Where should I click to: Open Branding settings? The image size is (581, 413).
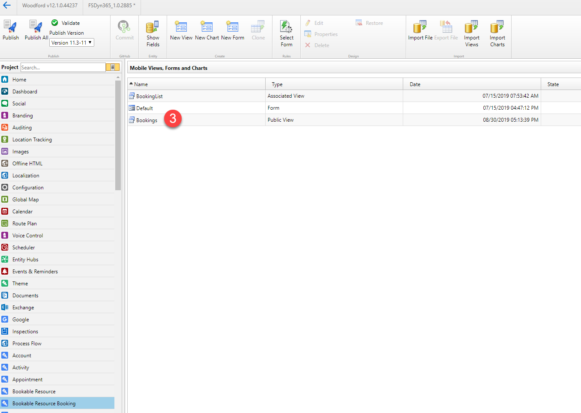click(57, 116)
